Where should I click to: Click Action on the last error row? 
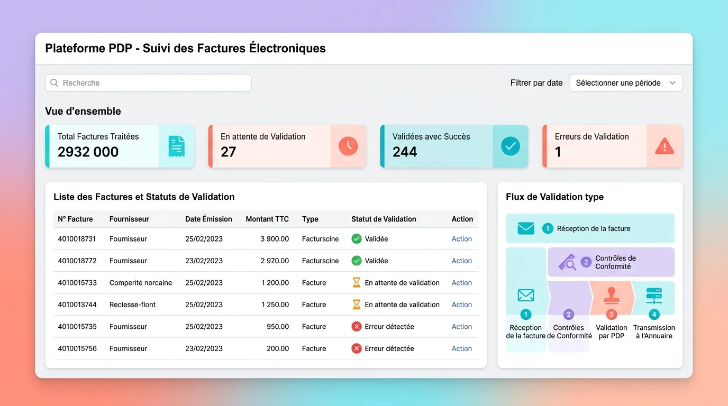click(461, 348)
